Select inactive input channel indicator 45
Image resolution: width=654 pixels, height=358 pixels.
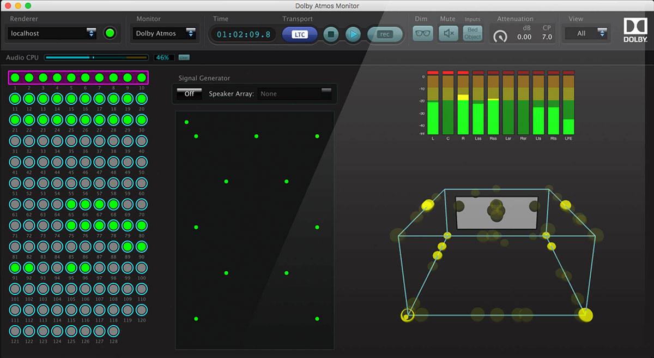tap(71, 162)
